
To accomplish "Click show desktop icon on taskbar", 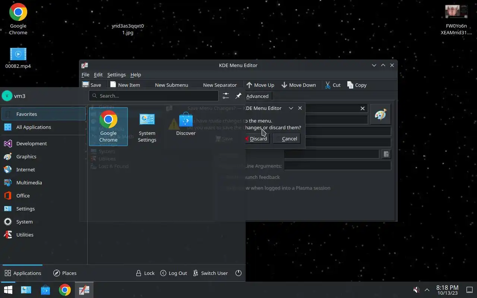I will 470,290.
